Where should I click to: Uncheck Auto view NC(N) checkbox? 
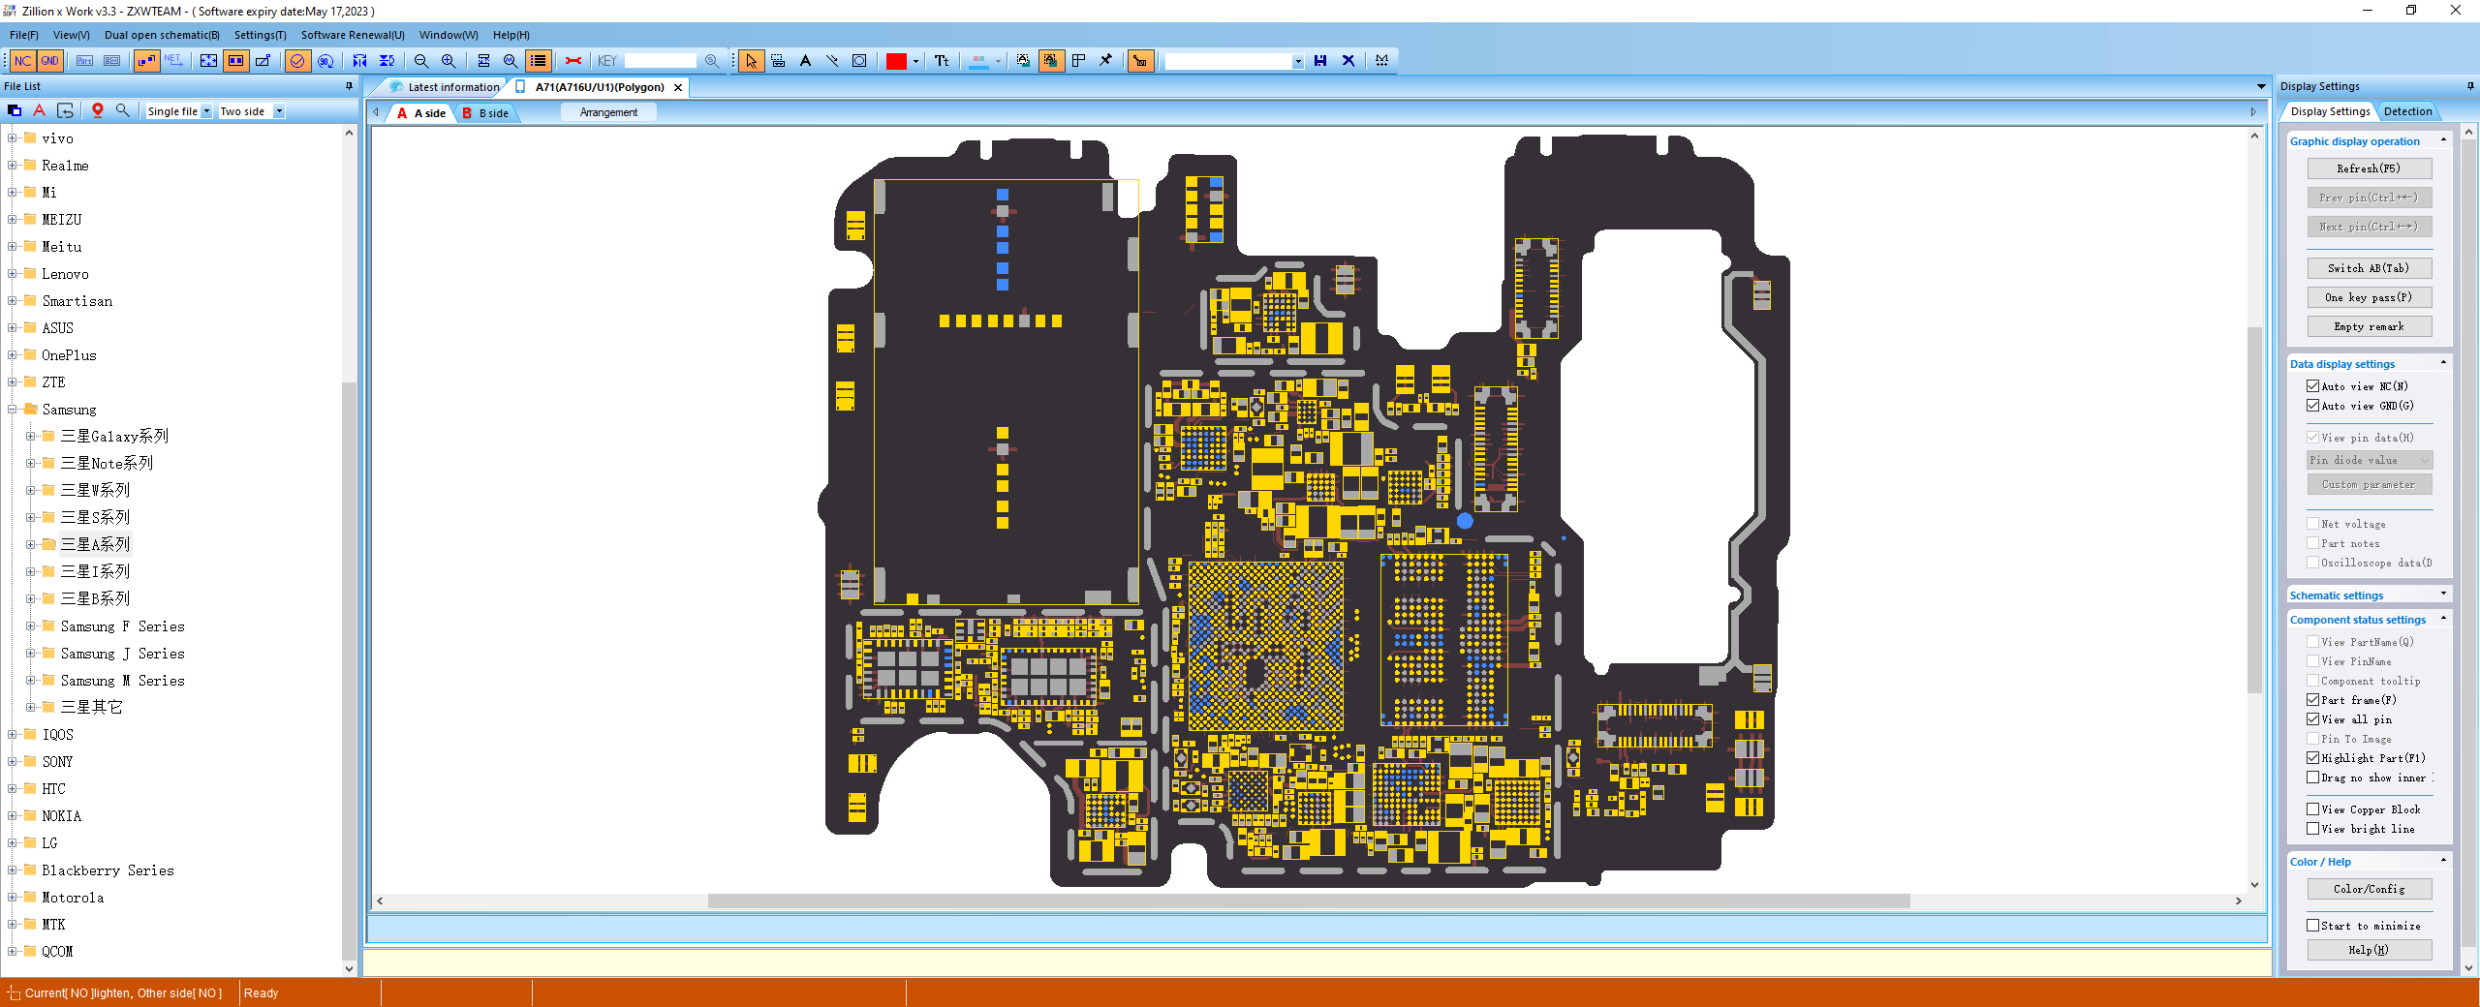tap(2312, 386)
